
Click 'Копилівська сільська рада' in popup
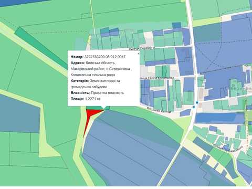point(93,75)
